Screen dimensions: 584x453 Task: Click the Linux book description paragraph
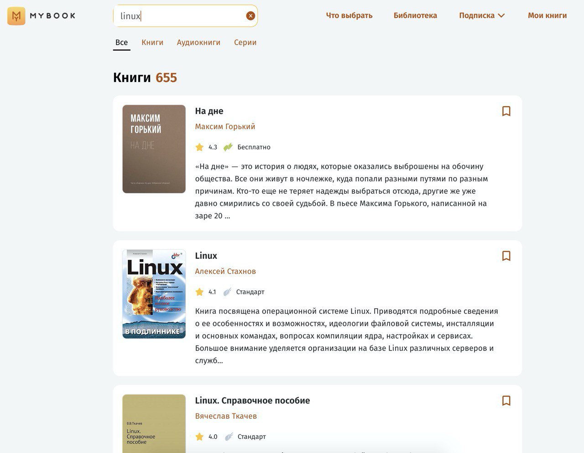[x=347, y=336]
